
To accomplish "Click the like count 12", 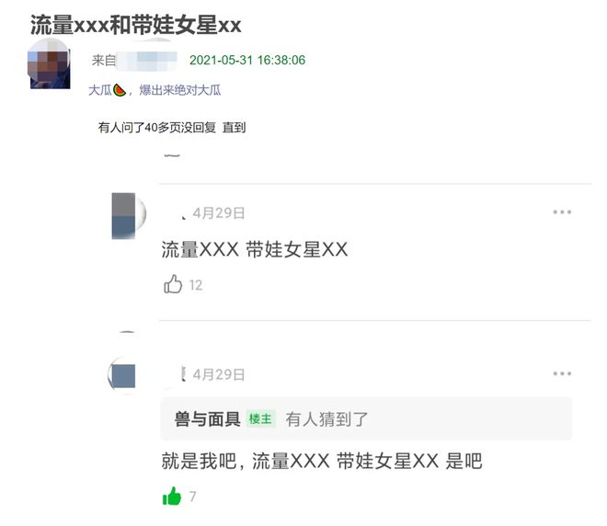I will tap(196, 285).
